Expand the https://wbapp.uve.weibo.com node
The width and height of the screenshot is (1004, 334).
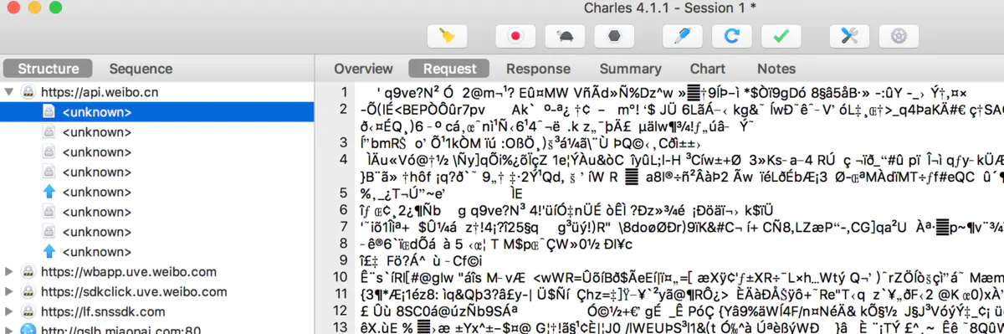[9, 272]
